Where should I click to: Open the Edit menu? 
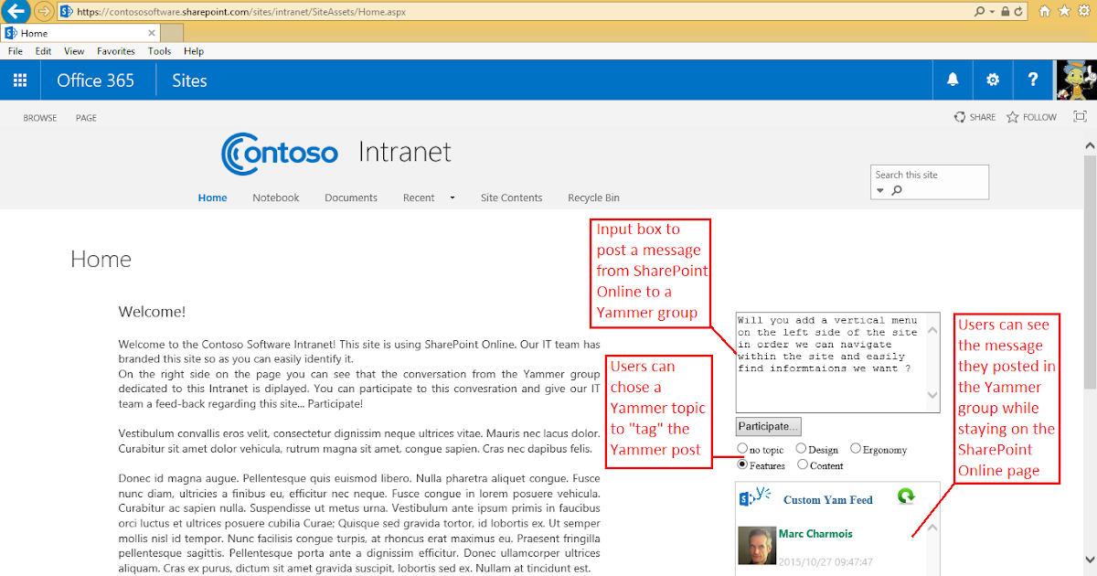(x=43, y=51)
